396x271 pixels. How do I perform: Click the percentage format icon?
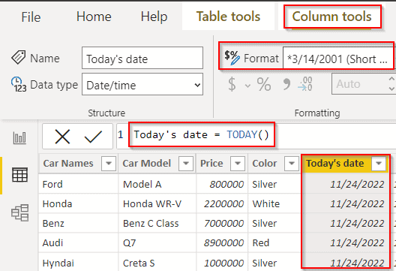tap(264, 84)
